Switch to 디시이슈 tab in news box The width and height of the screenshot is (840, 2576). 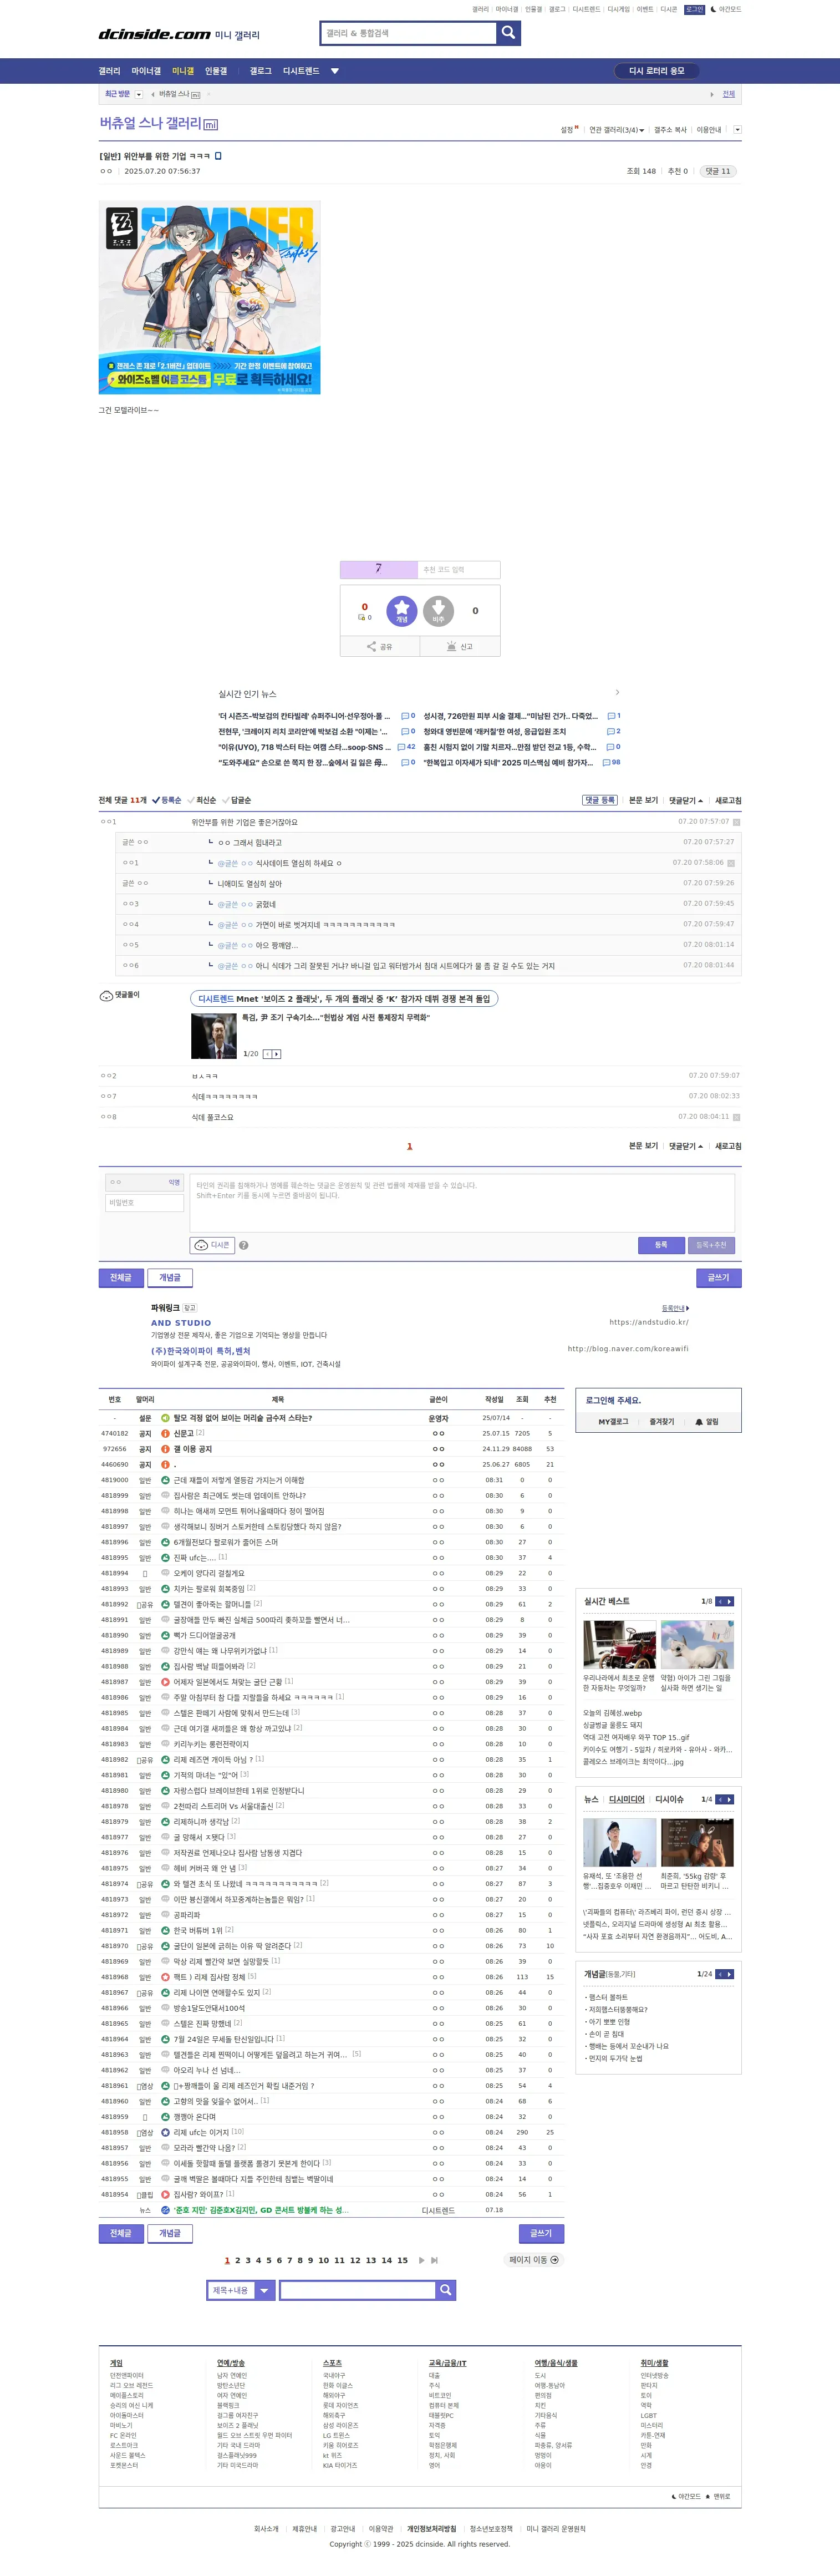point(669,1799)
